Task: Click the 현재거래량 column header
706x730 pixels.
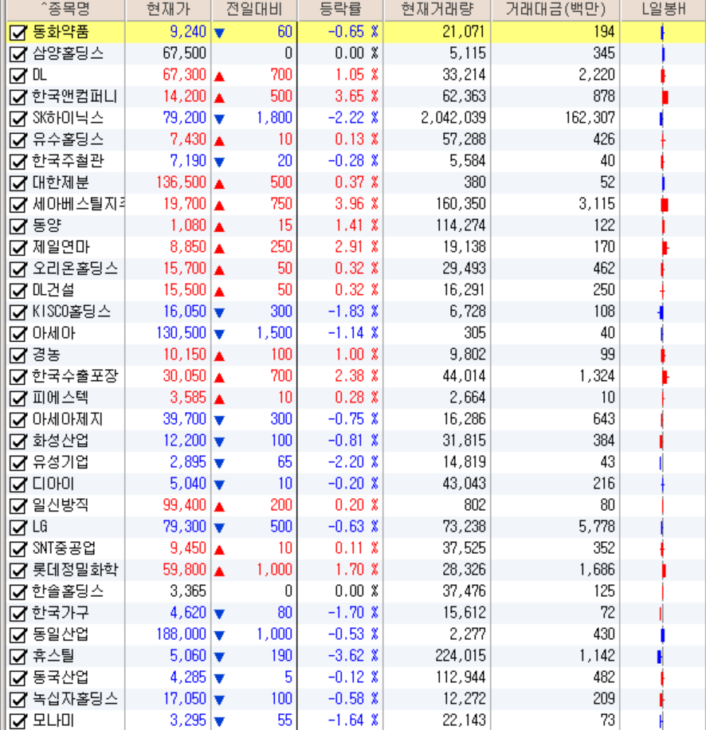Action: pyautogui.click(x=437, y=10)
